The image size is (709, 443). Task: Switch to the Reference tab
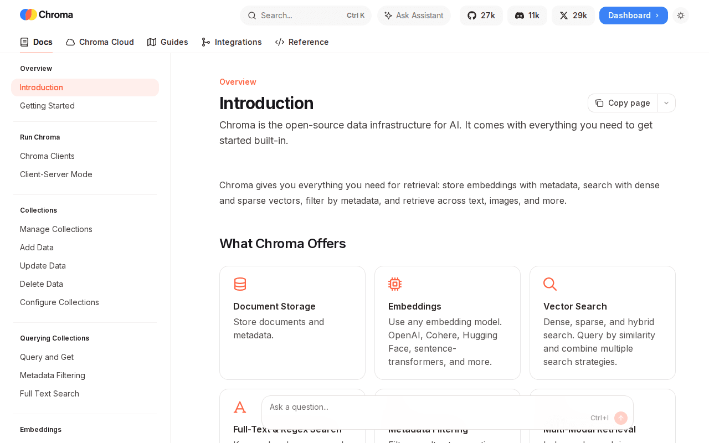(x=302, y=42)
